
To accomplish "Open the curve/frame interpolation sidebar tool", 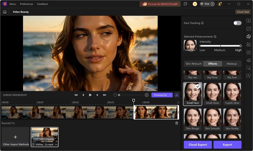I will pyautogui.click(x=249, y=29).
